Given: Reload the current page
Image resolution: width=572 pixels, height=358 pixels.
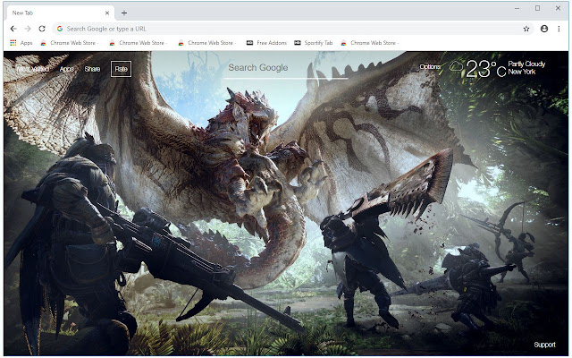Looking at the screenshot, I should point(42,29).
